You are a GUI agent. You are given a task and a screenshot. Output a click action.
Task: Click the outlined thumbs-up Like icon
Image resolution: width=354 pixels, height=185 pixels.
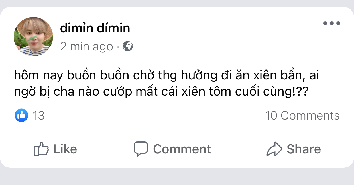tap(41, 149)
